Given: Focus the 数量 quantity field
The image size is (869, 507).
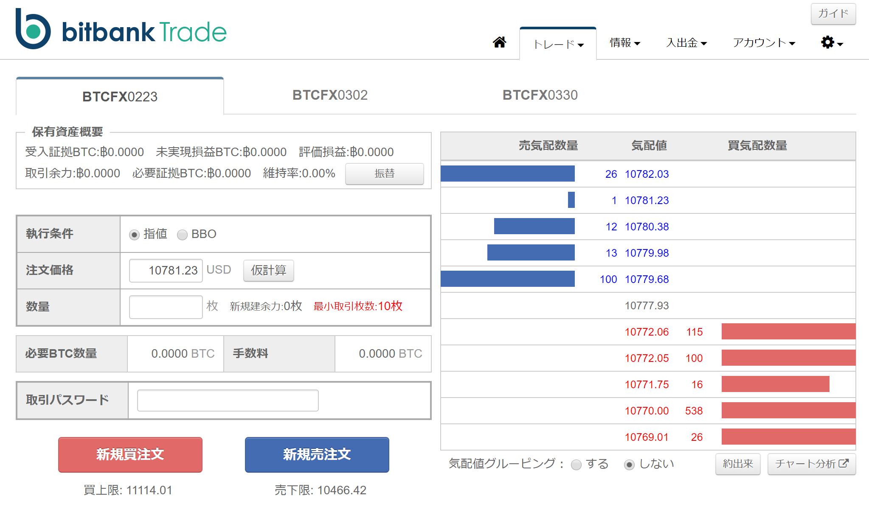Looking at the screenshot, I should click(x=166, y=307).
